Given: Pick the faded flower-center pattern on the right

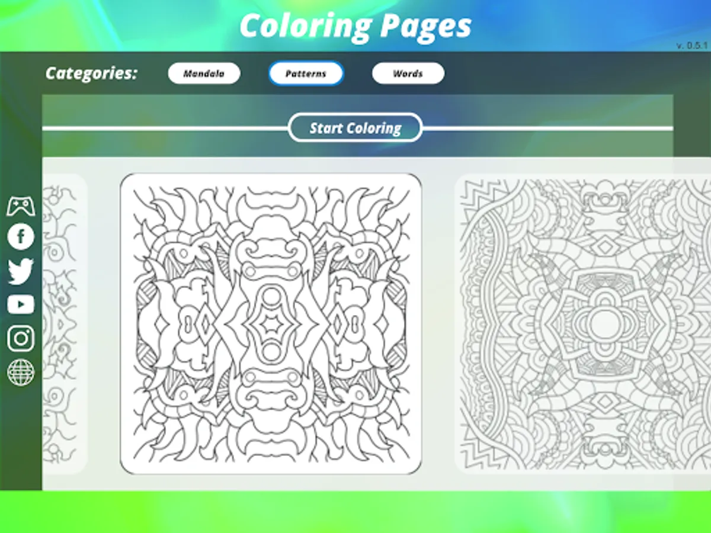Looking at the screenshot, I should click(583, 324).
